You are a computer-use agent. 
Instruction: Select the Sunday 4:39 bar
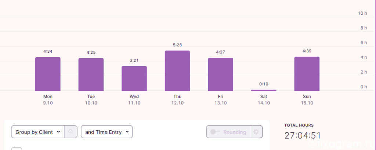click(x=307, y=74)
